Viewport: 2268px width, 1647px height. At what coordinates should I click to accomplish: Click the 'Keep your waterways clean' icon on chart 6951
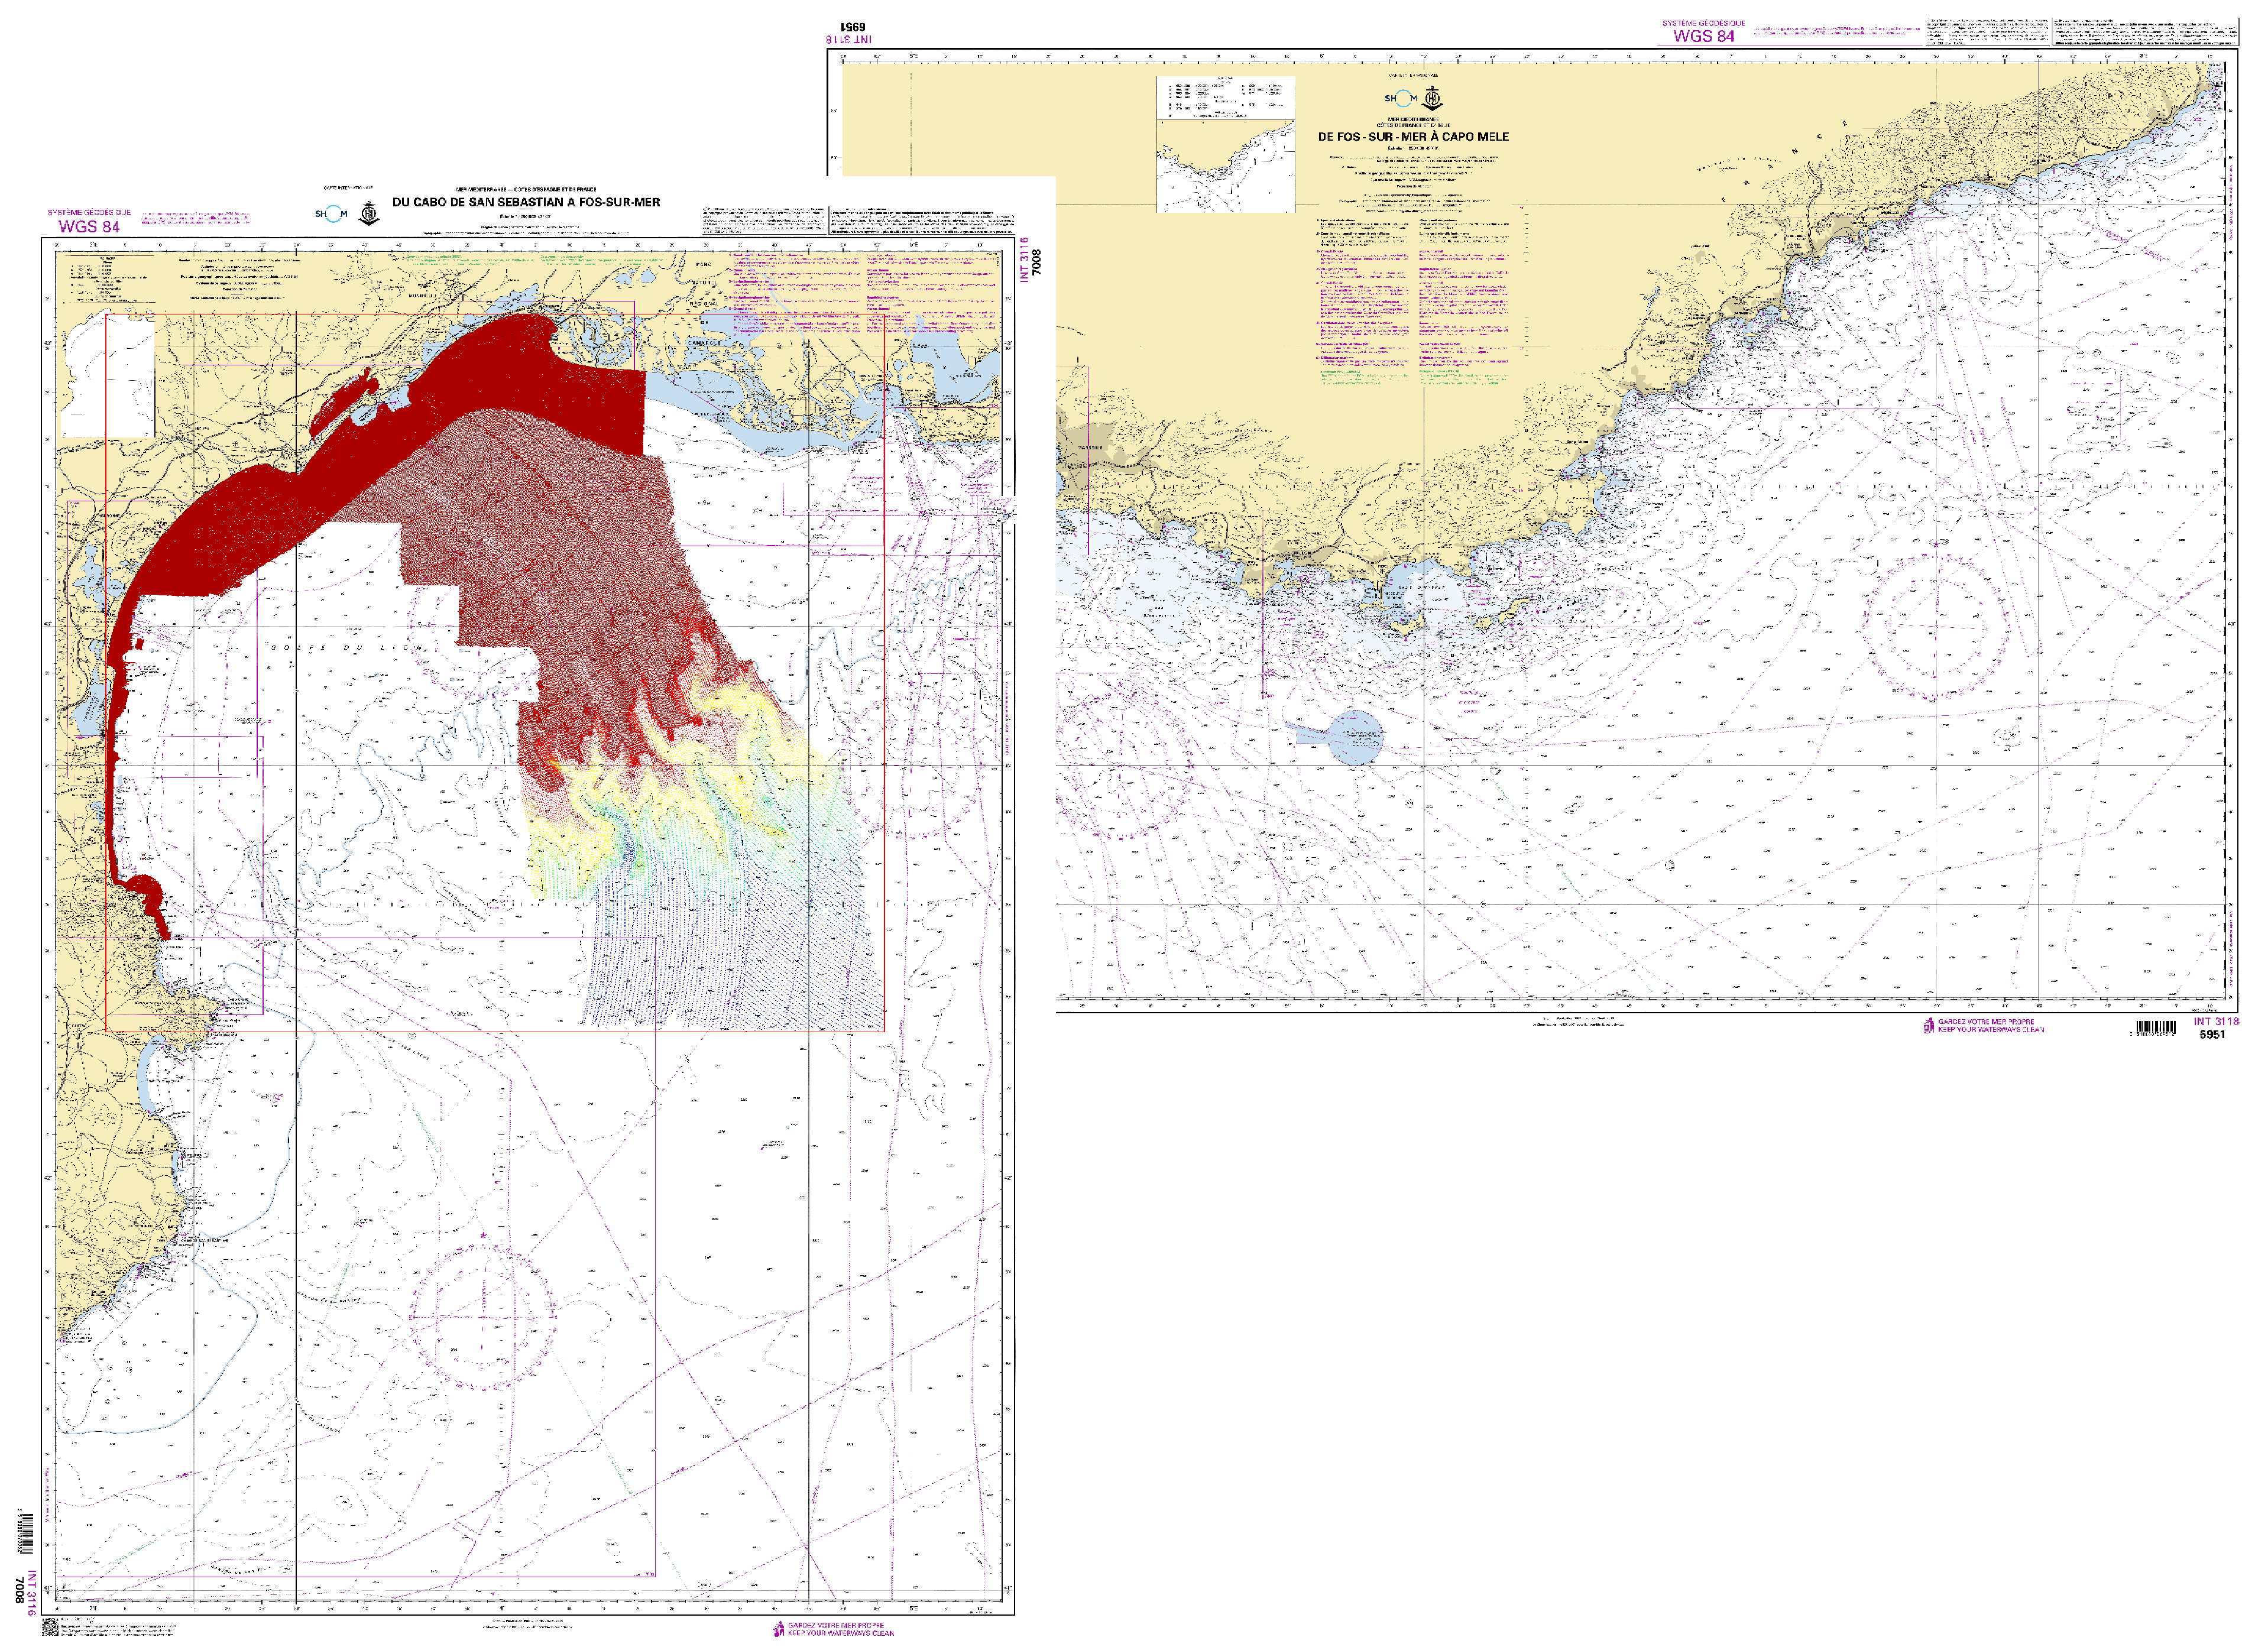point(1929,1026)
